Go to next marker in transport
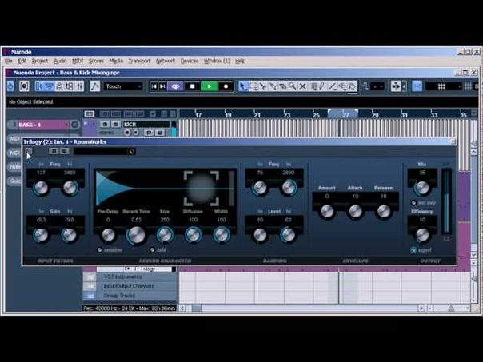Image resolution: width=483 pixels, height=362 pixels. [x=162, y=86]
